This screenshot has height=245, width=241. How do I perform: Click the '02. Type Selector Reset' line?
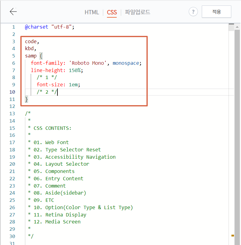click(64, 150)
